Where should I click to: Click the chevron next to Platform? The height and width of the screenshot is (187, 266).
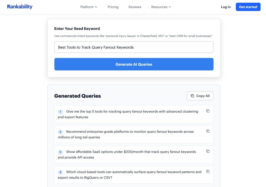pyautogui.click(x=96, y=7)
